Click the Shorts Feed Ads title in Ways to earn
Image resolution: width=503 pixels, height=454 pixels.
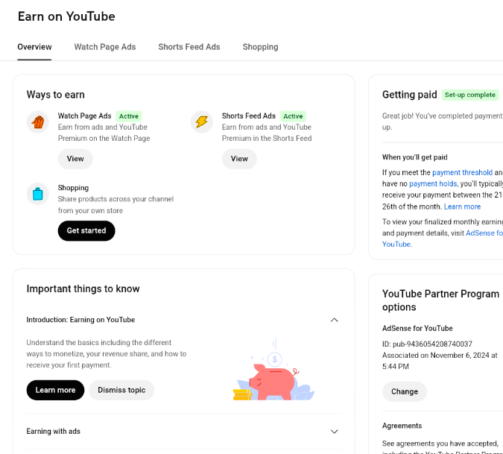coord(249,116)
